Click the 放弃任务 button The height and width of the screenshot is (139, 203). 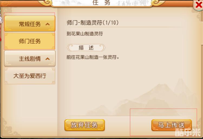pyautogui.click(x=84, y=125)
